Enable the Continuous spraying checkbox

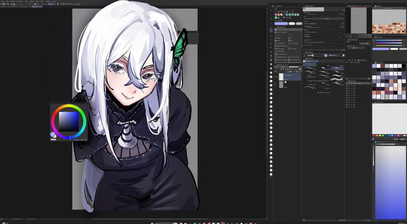coord(305,32)
